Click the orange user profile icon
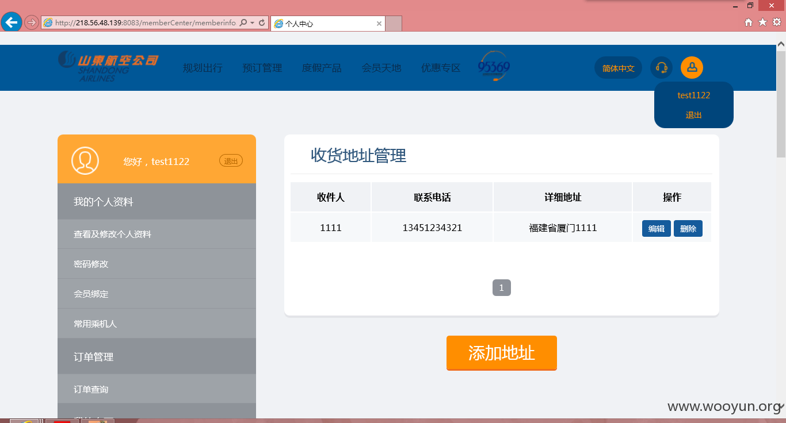Screen dimensions: 786x423 click(x=692, y=68)
